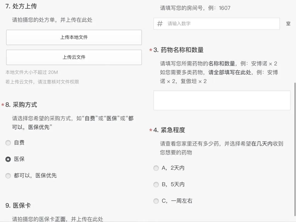Choose 都可以,医保优先 radio option
Viewport: 296px width, 222px height.
pyautogui.click(x=8, y=176)
